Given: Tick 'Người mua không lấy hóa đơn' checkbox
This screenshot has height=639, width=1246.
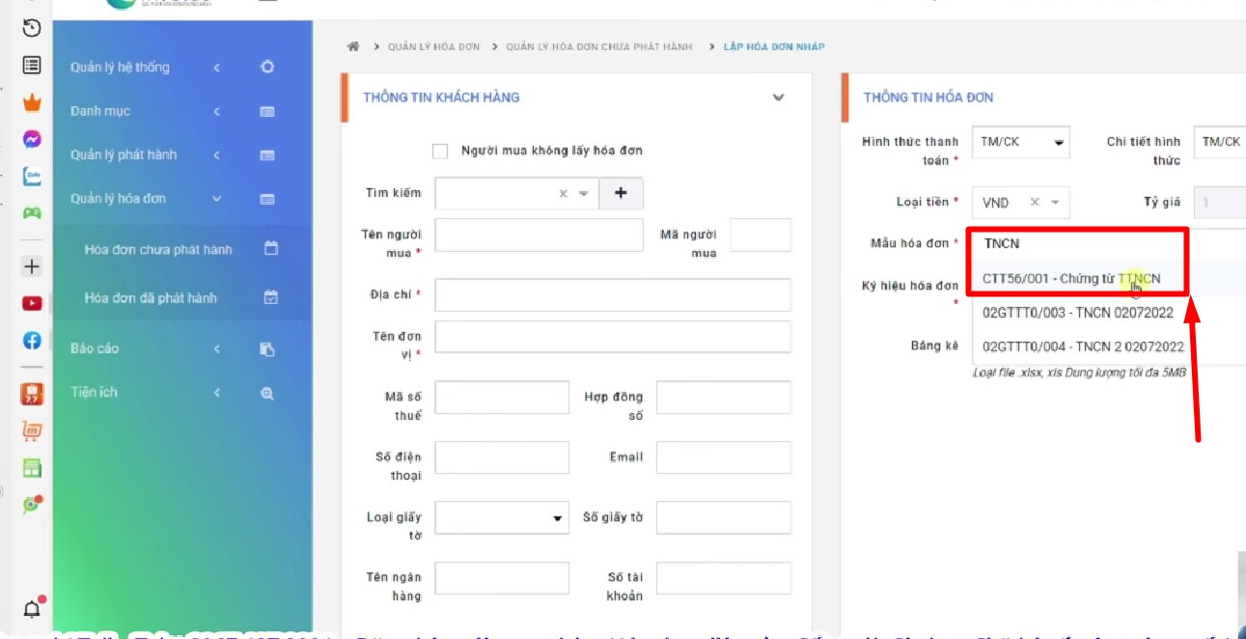Looking at the screenshot, I should pos(440,151).
